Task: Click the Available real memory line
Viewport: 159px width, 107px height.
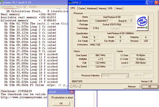Action: (x=28, y=17)
